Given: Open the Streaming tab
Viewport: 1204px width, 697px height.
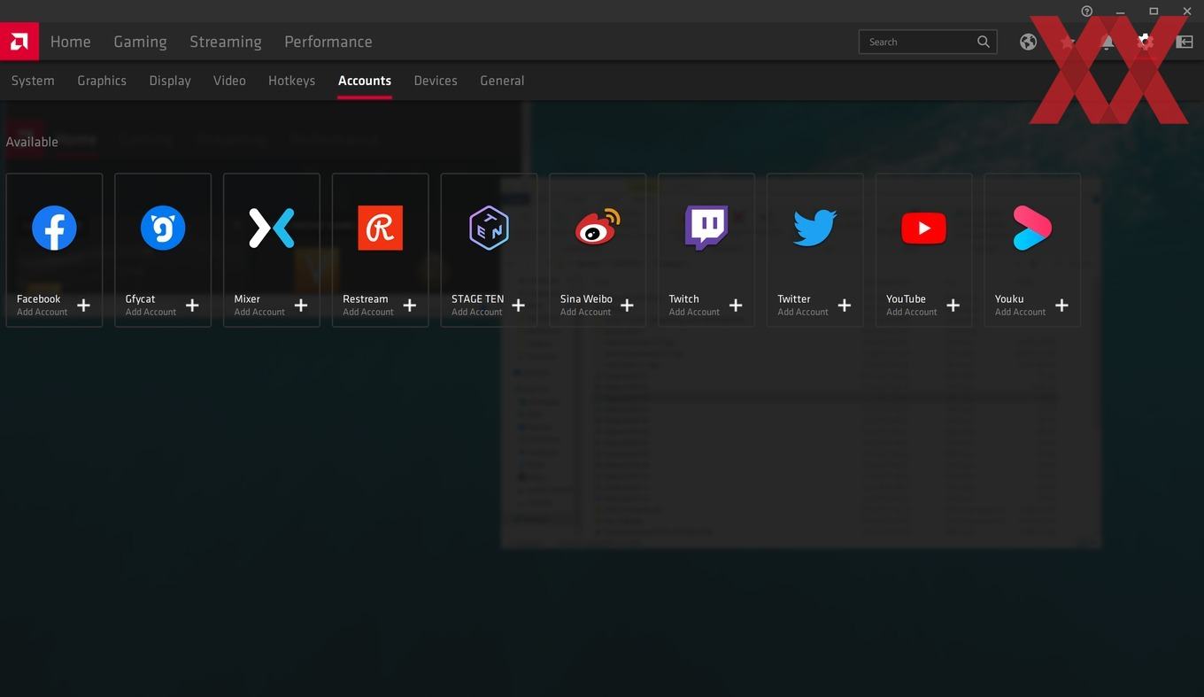Looking at the screenshot, I should point(226,42).
